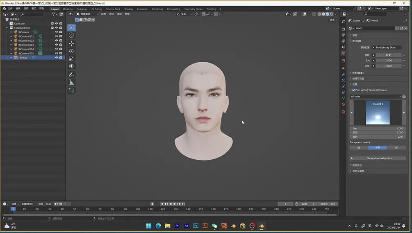Hide FBHead in the viewport
Viewport: 412px width, 233px height.
point(57,57)
